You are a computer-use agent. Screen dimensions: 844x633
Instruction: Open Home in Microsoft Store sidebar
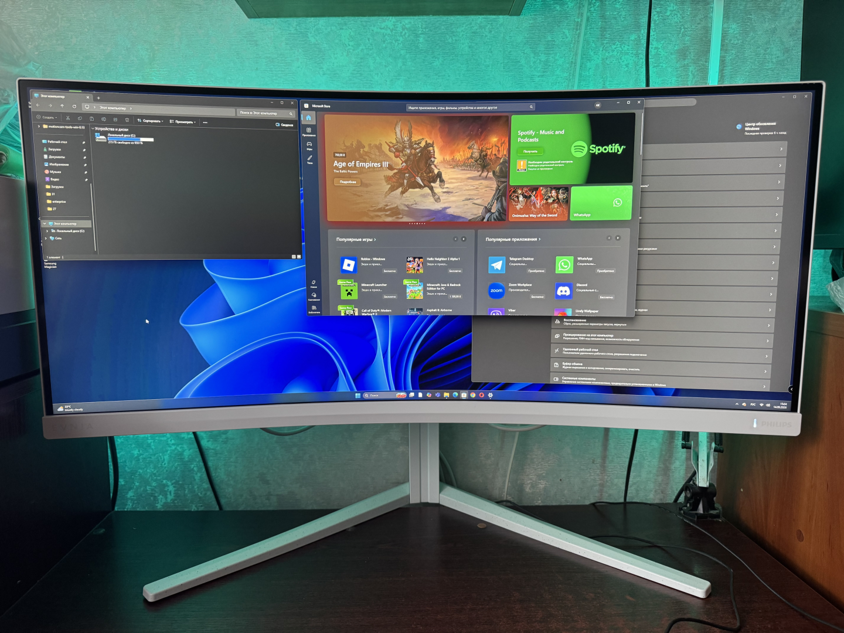[309, 117]
